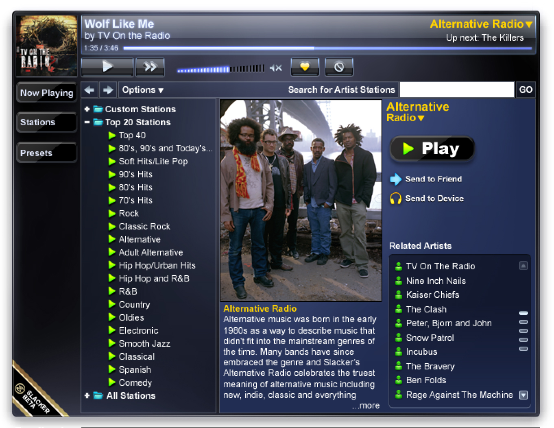The image size is (554, 428).
Task: Skip to the next song
Action: tap(150, 67)
